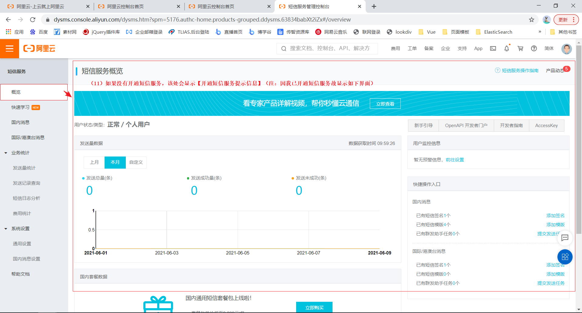Open the hamburger menu in Aliyun header
This screenshot has width=582, height=313.
[9, 49]
